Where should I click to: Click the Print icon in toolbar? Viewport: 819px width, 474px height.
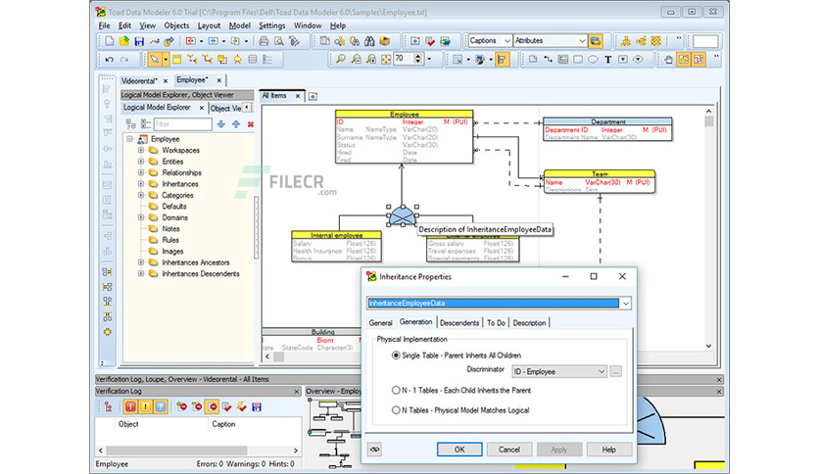(x=264, y=41)
